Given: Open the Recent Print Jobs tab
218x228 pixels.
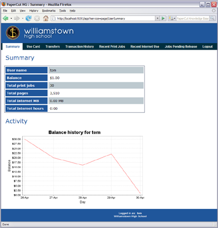Looking at the screenshot, I should pyautogui.click(x=112, y=46).
